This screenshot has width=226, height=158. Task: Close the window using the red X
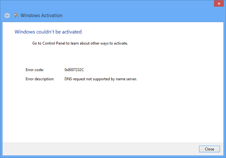(x=218, y=3)
